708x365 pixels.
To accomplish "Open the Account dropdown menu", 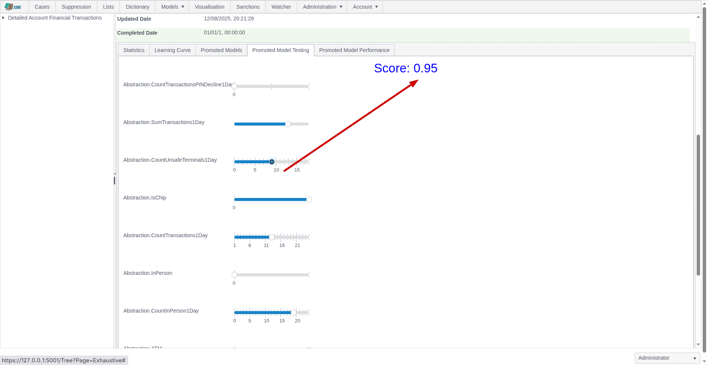I will (x=365, y=7).
